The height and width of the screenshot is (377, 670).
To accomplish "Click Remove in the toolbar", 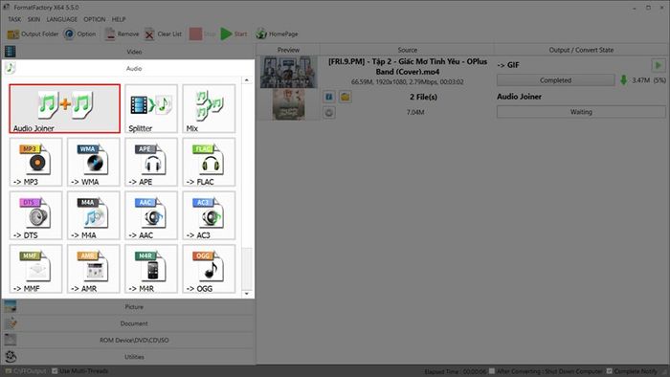I will coord(122,33).
